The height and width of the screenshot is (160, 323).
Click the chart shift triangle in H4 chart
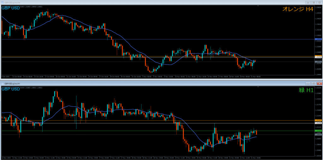tap(259, 6)
